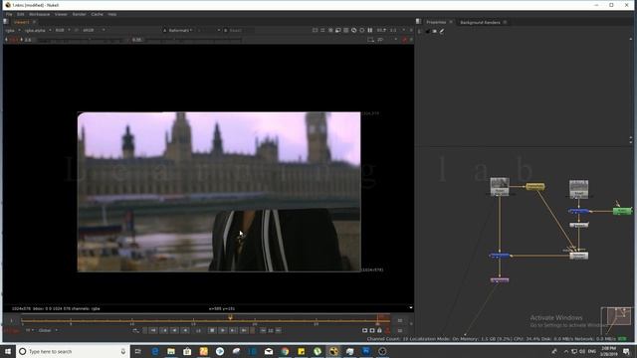Open the RGB display channel dropdown
Viewport: 637px width, 358px height.
[63, 30]
